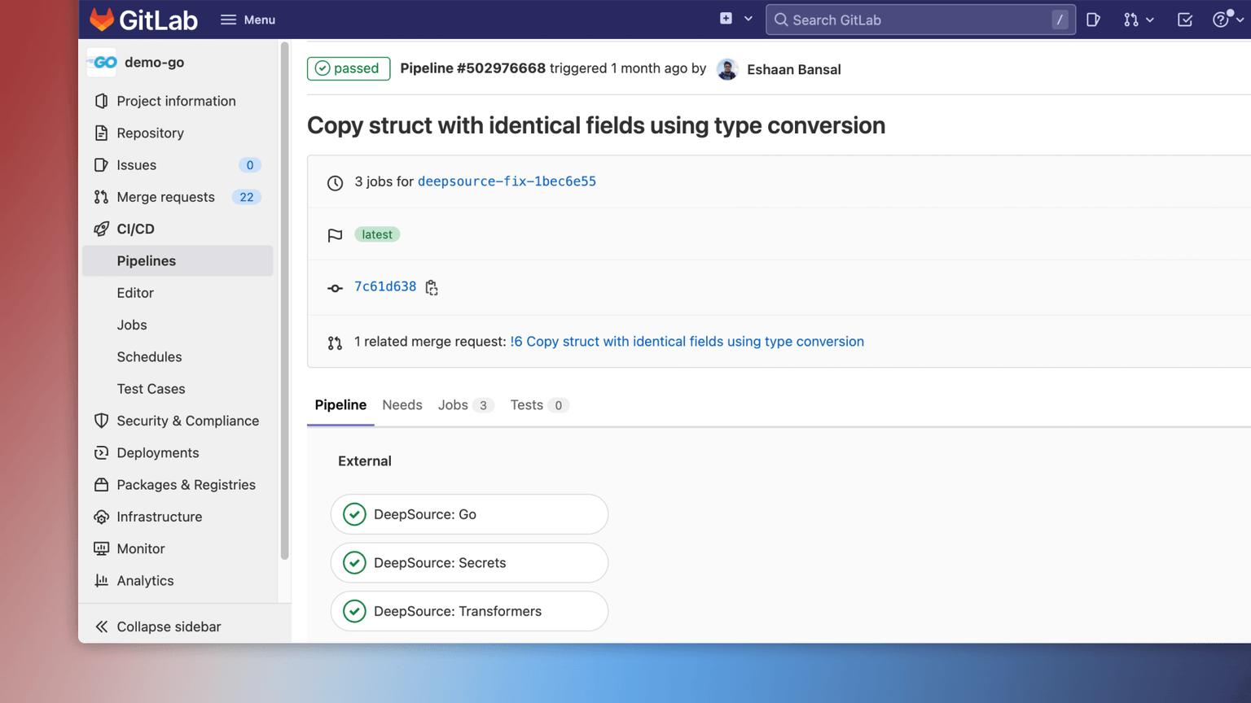This screenshot has height=703, width=1251.
Task: Open the DeepSource: Secrets job
Action: pos(469,563)
